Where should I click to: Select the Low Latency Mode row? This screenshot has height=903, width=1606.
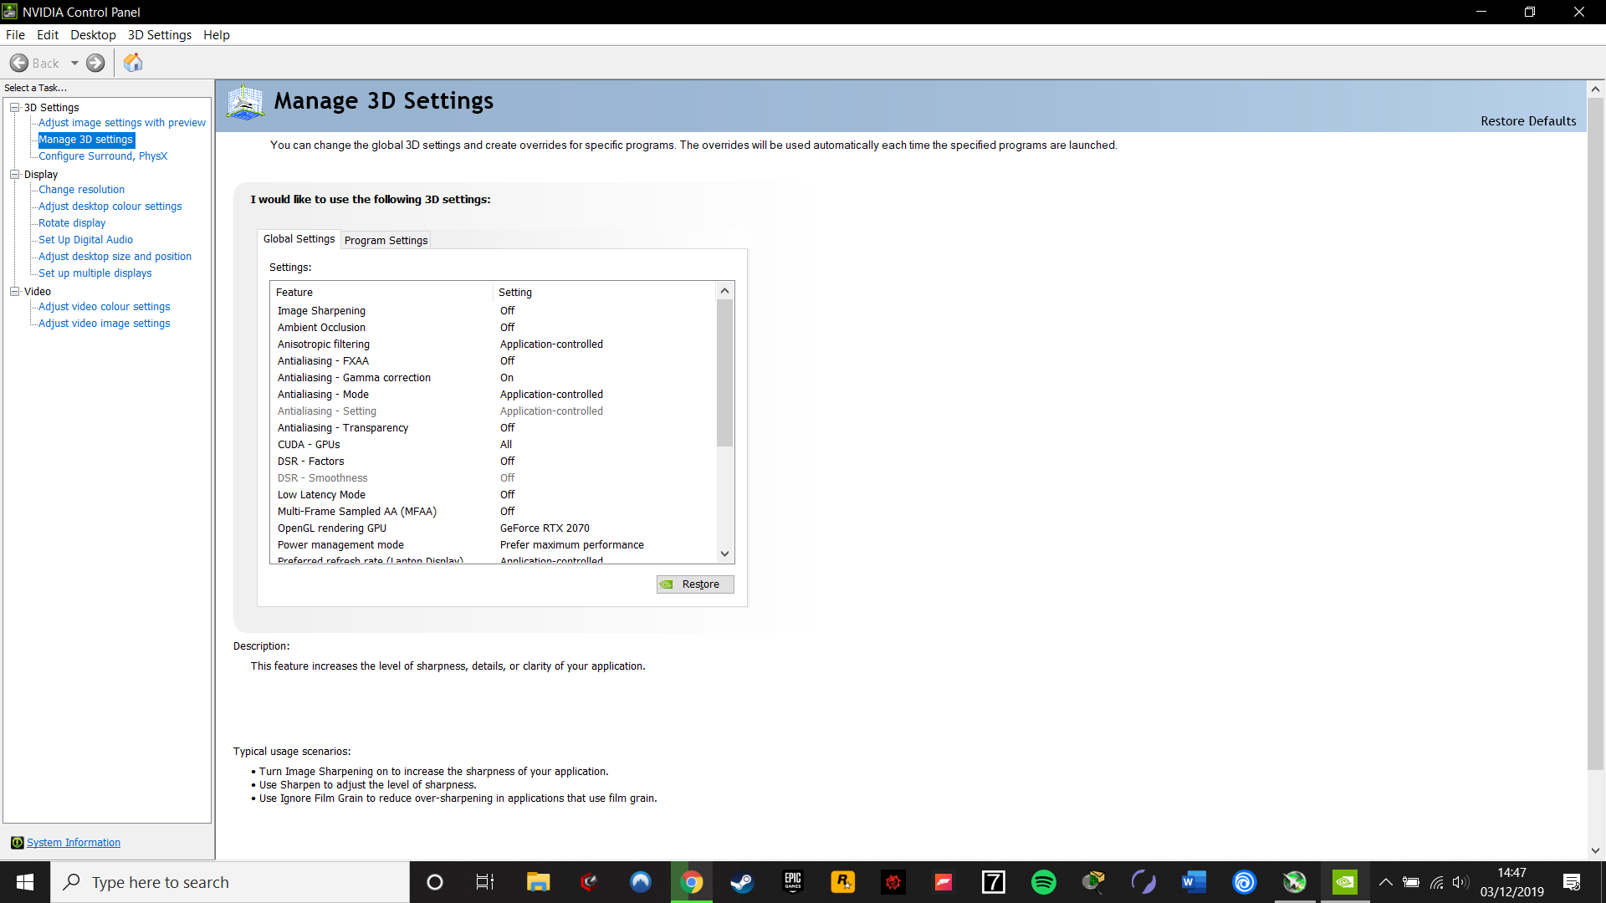click(494, 495)
